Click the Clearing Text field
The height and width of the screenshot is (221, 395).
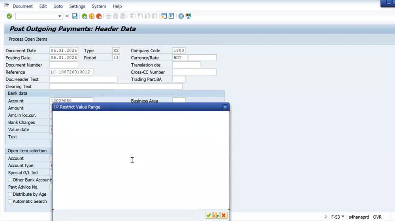point(116,87)
